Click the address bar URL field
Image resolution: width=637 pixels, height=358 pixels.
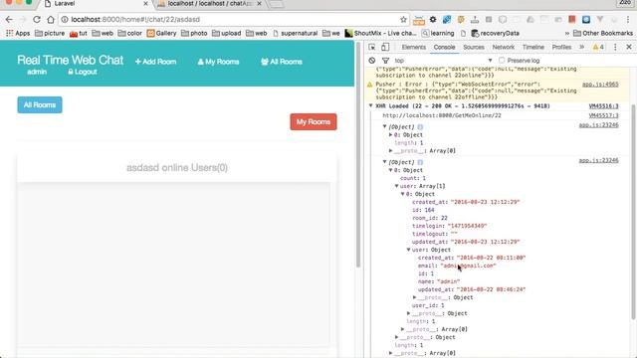(x=234, y=20)
